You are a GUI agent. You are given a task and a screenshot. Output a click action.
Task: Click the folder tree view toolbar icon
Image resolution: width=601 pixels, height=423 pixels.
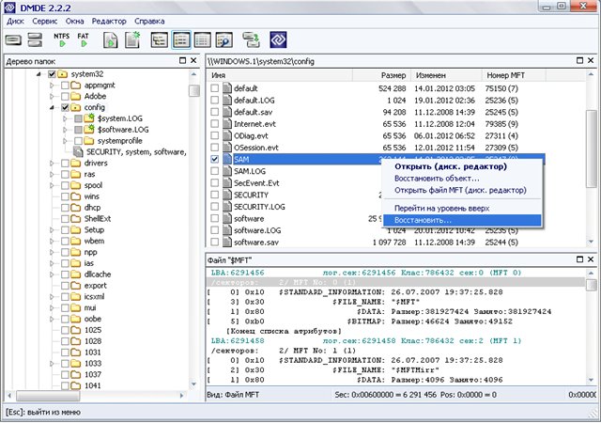160,39
